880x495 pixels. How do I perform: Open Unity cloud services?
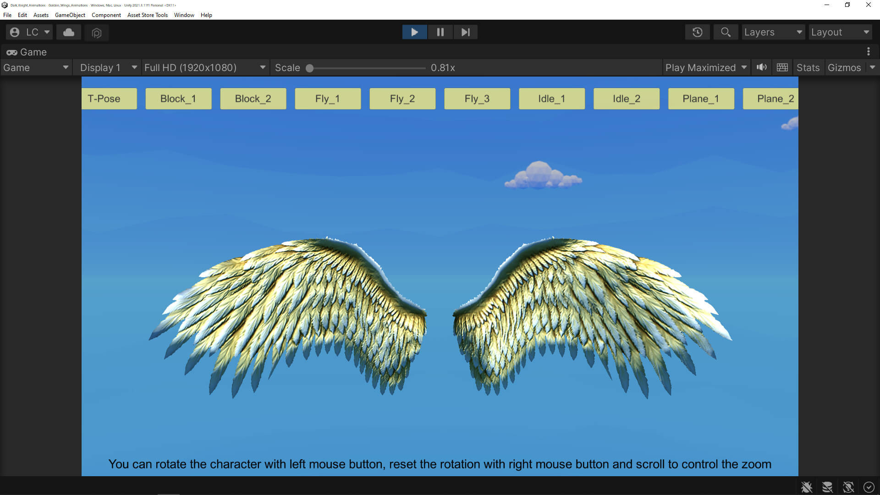point(69,32)
